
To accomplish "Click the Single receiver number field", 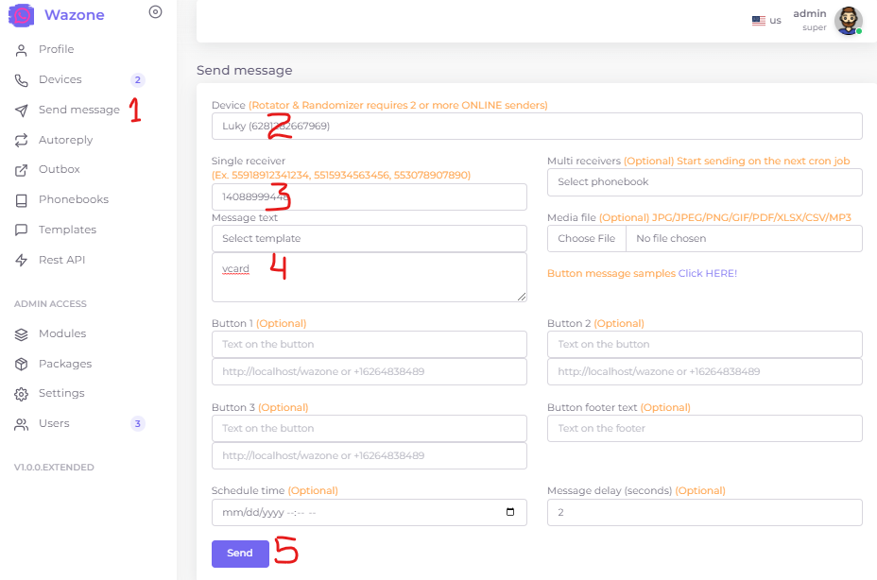I will coord(369,196).
